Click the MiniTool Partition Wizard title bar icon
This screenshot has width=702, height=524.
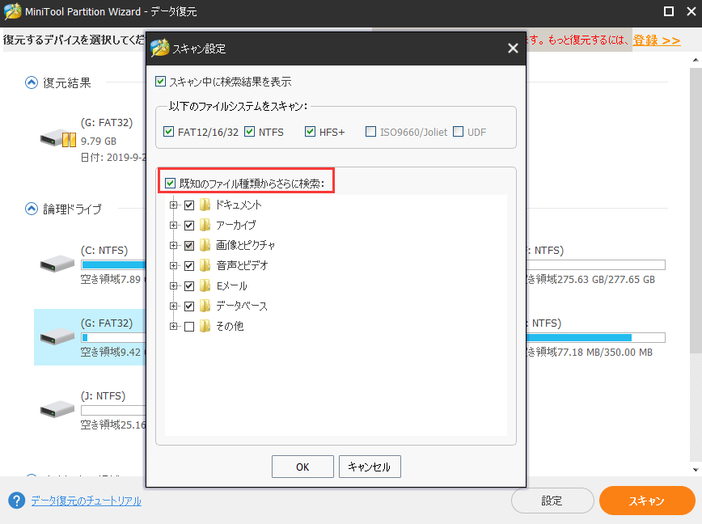(13, 11)
